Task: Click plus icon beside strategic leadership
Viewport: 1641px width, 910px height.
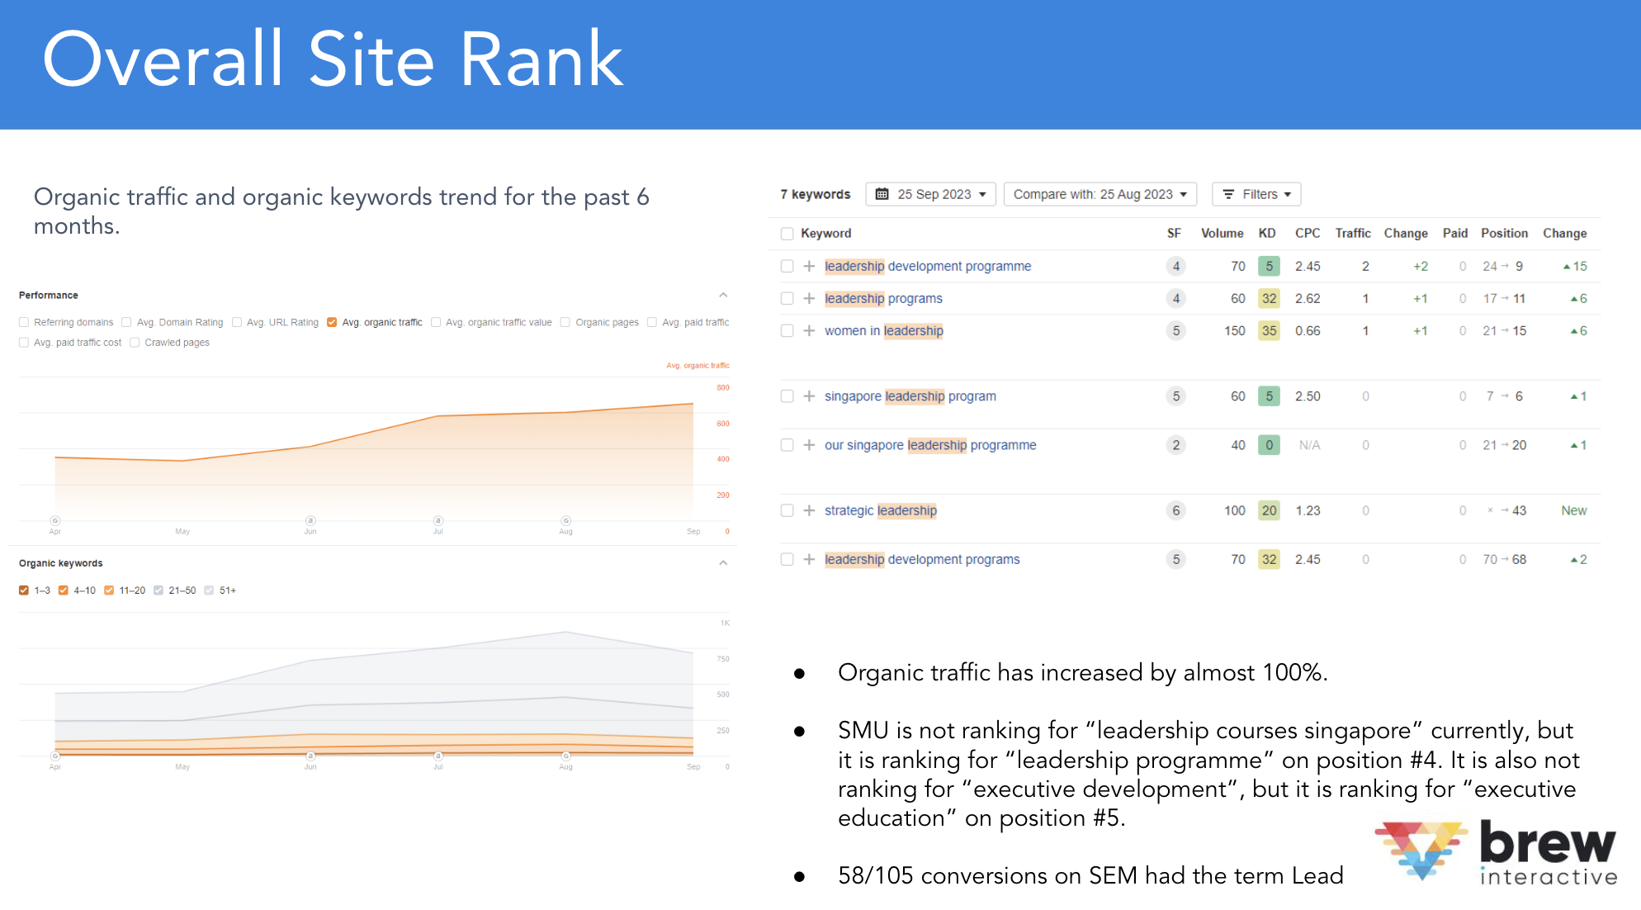Action: pos(809,510)
